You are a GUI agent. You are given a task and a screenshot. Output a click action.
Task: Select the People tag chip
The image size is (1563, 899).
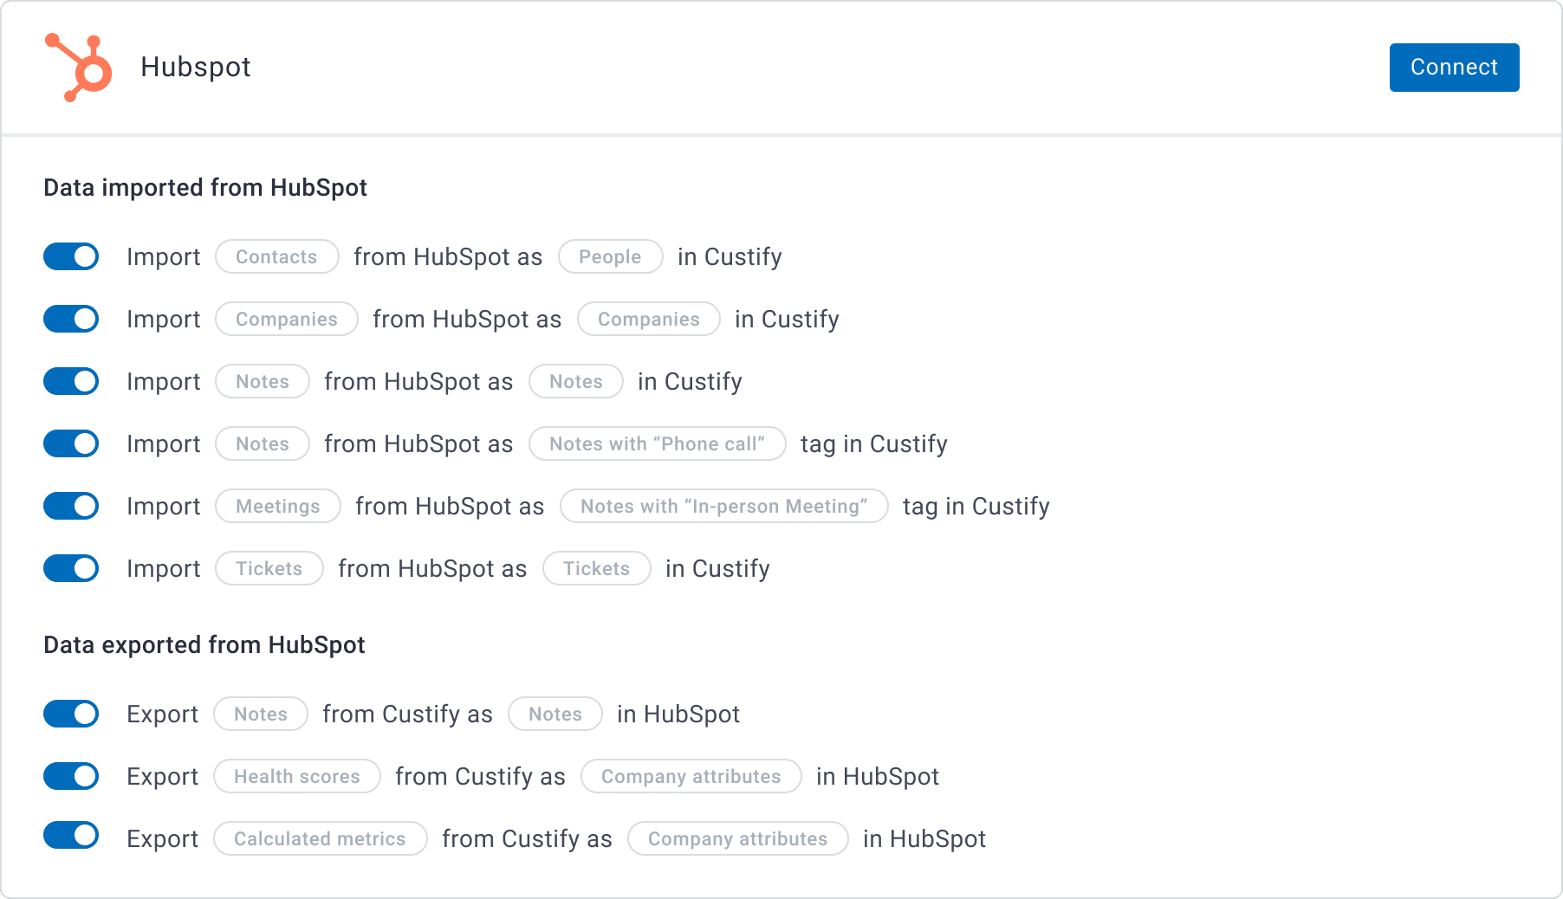point(610,256)
